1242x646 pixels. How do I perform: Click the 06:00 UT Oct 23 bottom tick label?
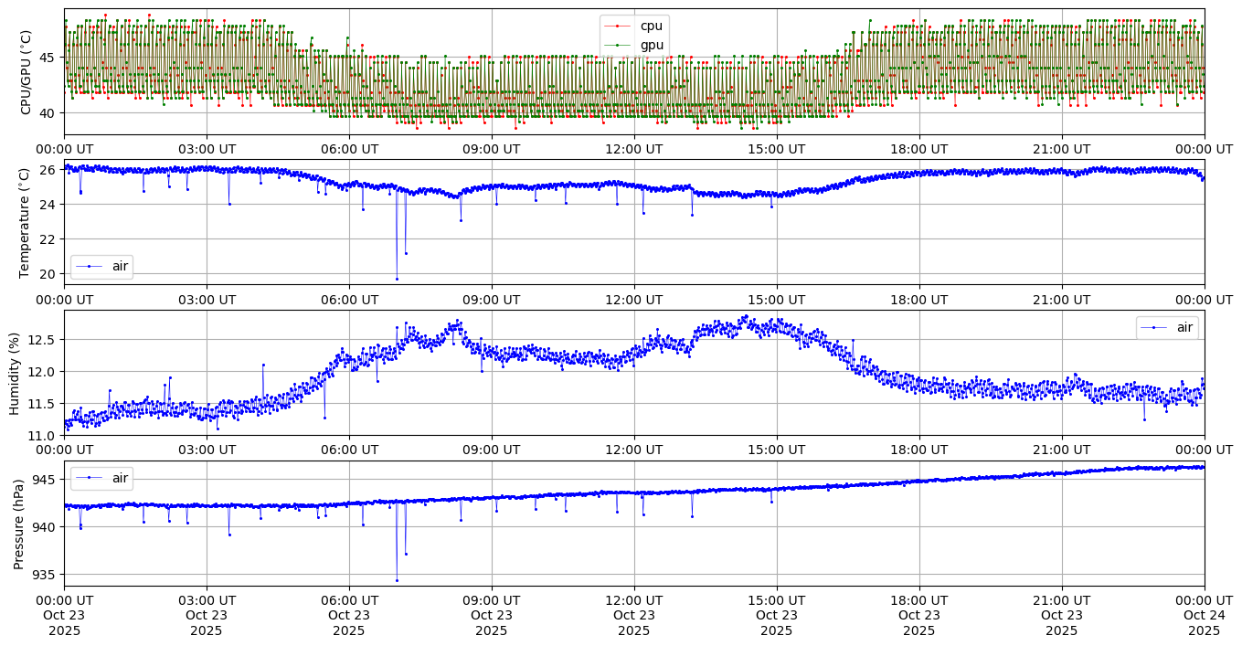(349, 615)
